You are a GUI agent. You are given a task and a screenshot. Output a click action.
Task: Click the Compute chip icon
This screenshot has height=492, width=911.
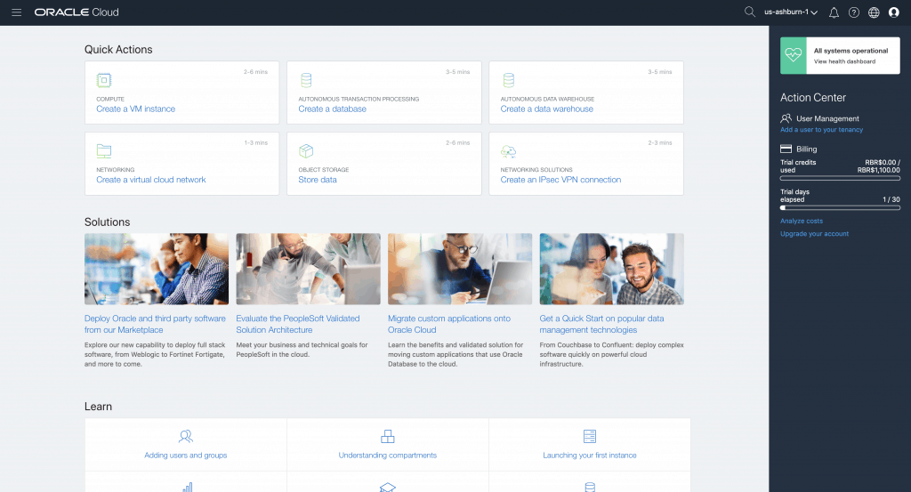click(104, 80)
